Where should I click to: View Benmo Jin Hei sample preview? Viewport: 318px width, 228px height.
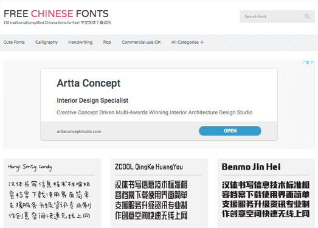[x=266, y=199]
